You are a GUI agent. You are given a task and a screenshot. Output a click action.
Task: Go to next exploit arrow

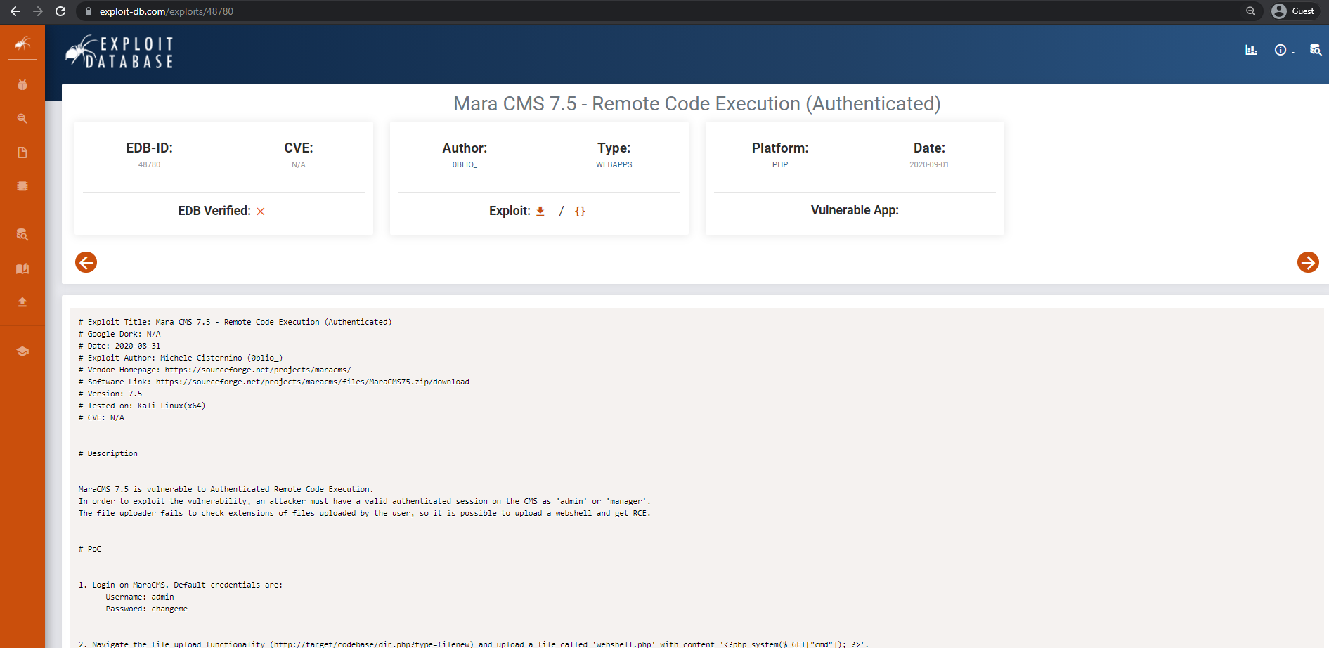point(1308,262)
